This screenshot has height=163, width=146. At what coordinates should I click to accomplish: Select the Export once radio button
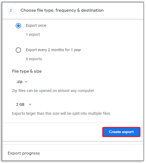18,26
